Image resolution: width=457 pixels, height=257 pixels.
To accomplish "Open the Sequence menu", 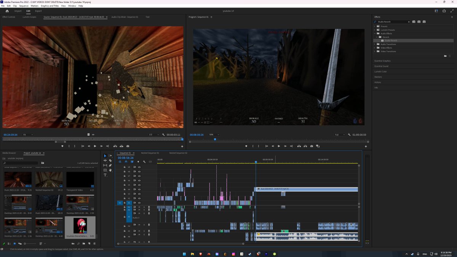I will [x=24, y=6].
